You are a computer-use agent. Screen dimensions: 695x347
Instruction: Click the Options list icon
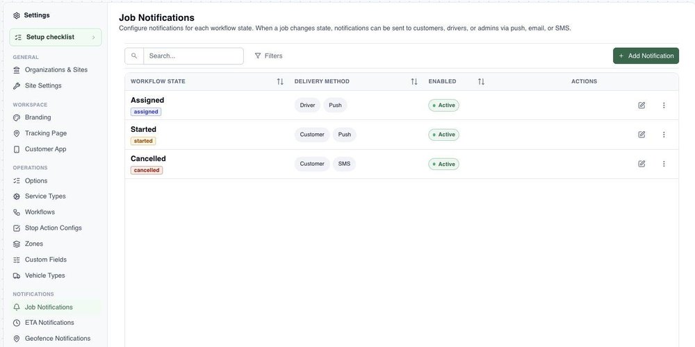click(x=17, y=181)
